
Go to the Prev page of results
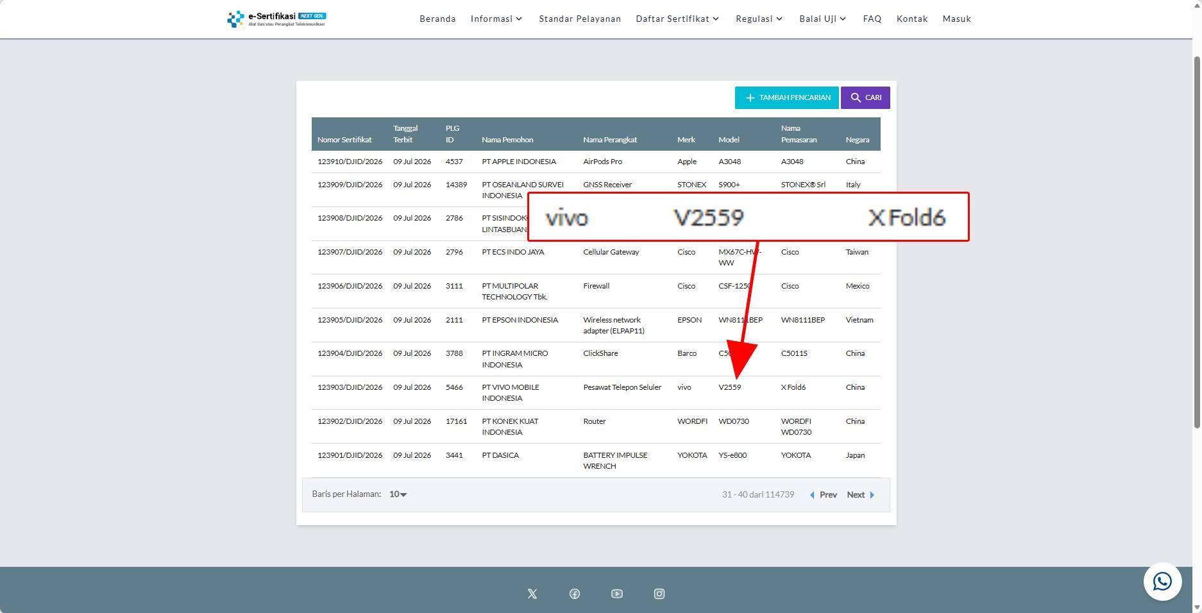pos(824,494)
